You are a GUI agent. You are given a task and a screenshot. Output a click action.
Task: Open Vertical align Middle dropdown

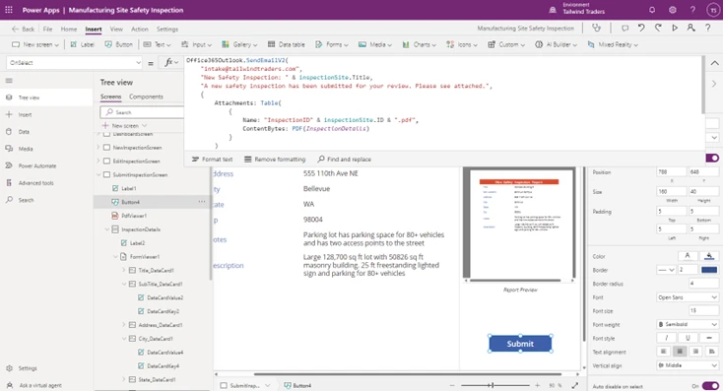coord(687,365)
